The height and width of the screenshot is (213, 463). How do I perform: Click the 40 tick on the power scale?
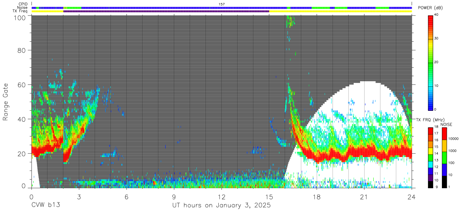click(x=436, y=15)
